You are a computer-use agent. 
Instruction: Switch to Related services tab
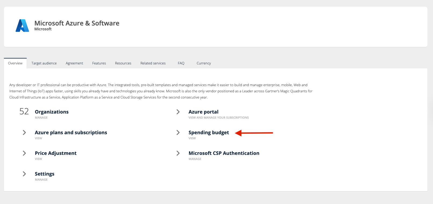(x=153, y=63)
